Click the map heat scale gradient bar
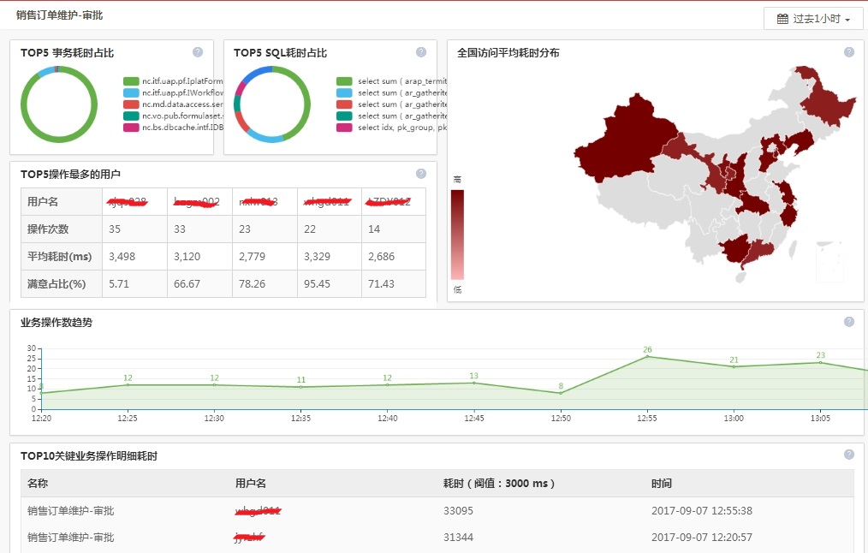Viewport: 868px width, 553px height. coord(457,235)
